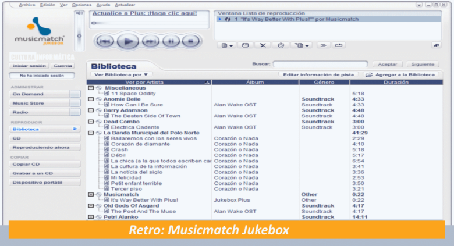Collapse La Banda Municipal del Polo Norte

coord(90,133)
